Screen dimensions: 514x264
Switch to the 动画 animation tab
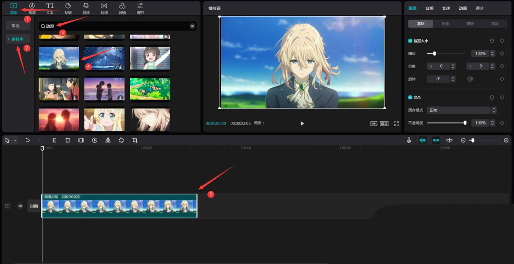click(x=463, y=8)
